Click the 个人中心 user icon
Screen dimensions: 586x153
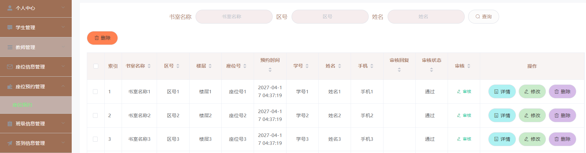tap(10, 8)
